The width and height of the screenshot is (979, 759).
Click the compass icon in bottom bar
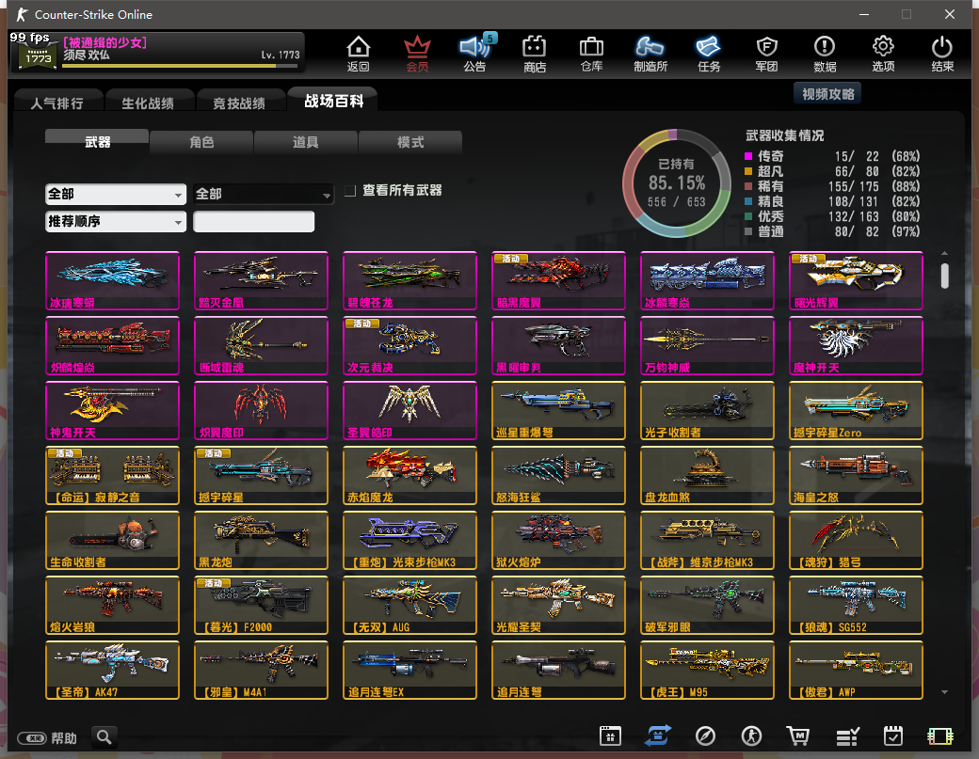click(705, 736)
